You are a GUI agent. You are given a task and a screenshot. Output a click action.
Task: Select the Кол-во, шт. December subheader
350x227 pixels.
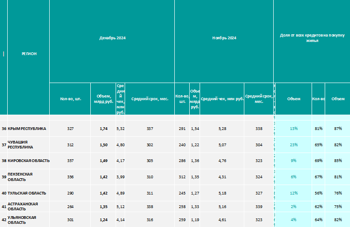click(70, 99)
